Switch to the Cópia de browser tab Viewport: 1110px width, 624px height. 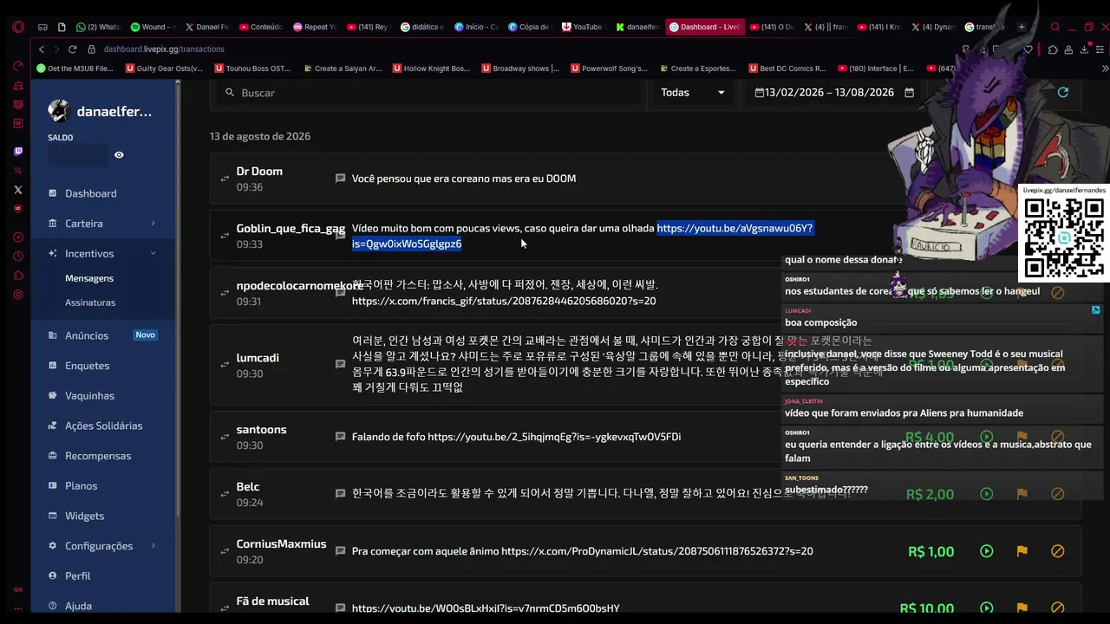coord(530,27)
